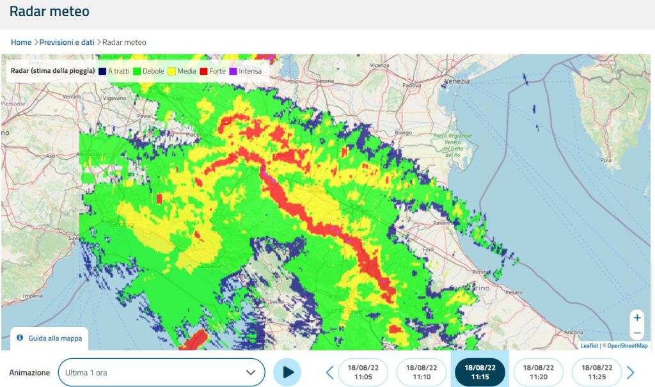Click the purple Intensa legend swatch

(233, 71)
